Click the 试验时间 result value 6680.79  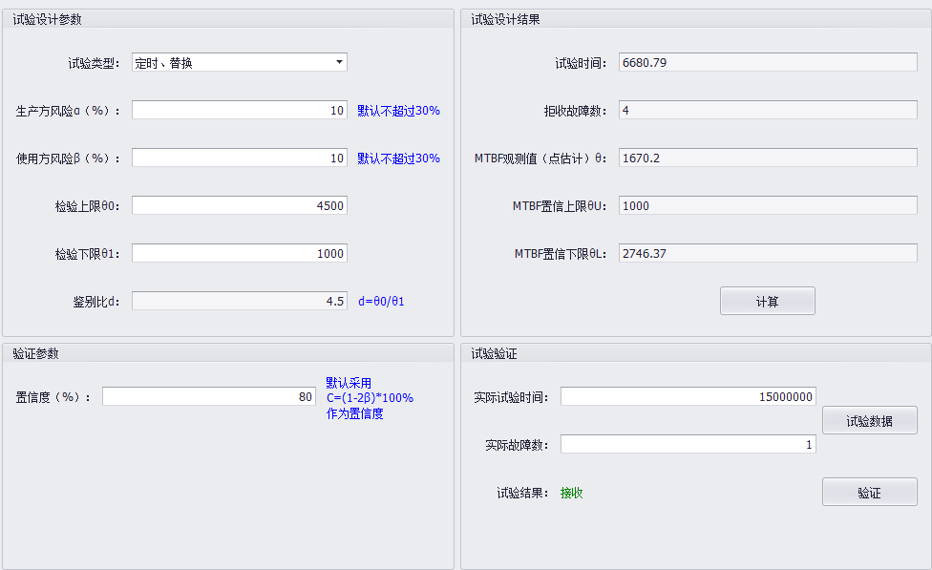[x=767, y=61]
